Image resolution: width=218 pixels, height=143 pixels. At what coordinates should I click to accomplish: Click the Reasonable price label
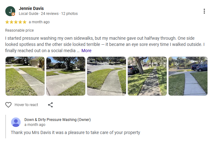tap(19, 30)
